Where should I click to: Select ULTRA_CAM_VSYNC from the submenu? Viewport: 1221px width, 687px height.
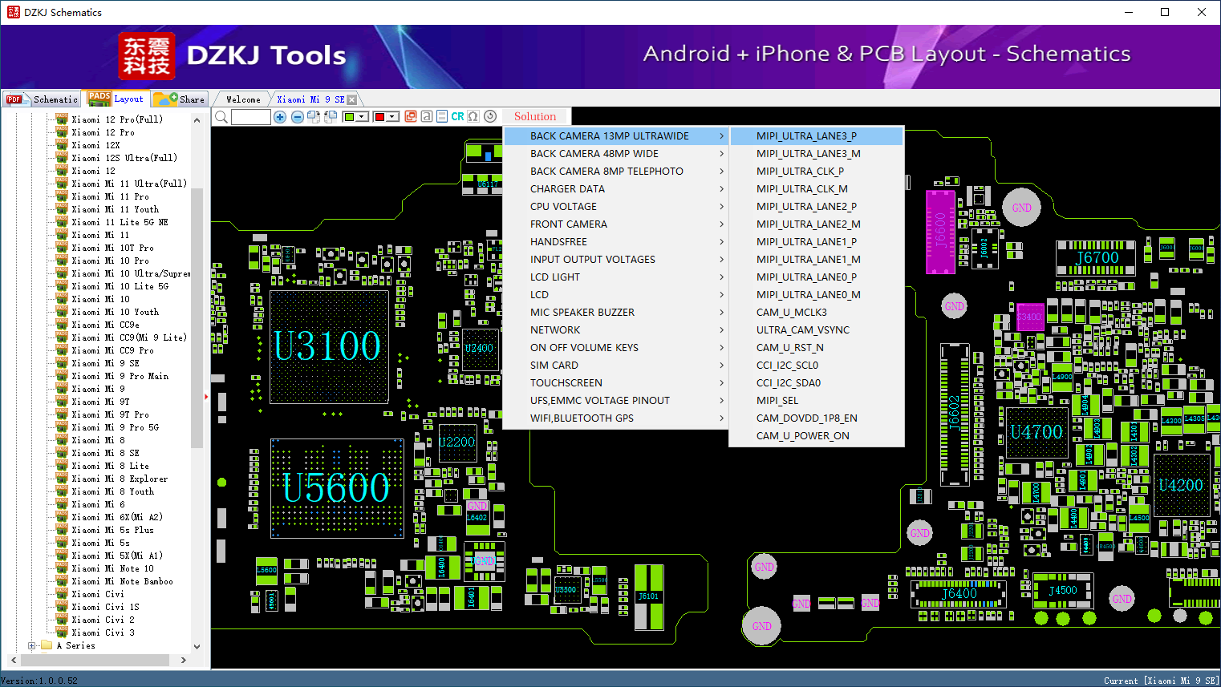(x=817, y=330)
